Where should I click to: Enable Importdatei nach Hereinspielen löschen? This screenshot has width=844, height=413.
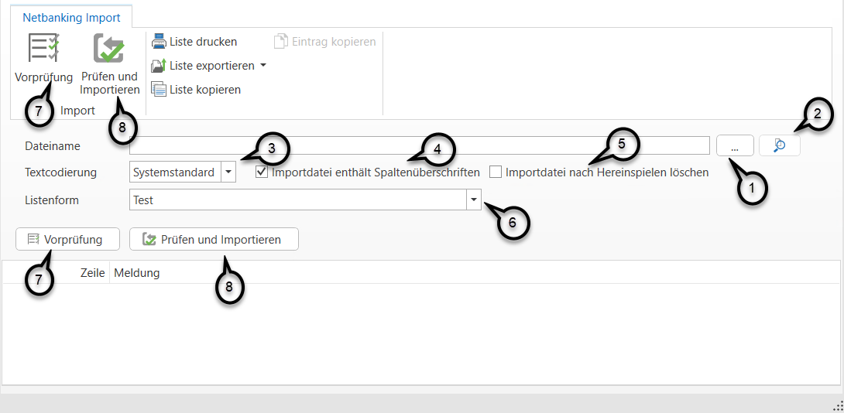point(496,172)
